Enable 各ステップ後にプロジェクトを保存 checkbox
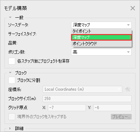 (12, 61)
